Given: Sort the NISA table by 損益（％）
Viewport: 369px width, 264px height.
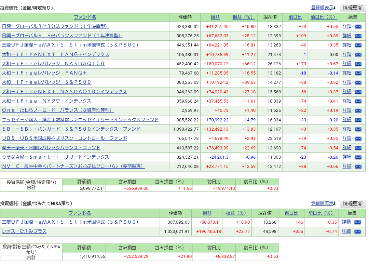Looking at the screenshot, I should (236, 213).
